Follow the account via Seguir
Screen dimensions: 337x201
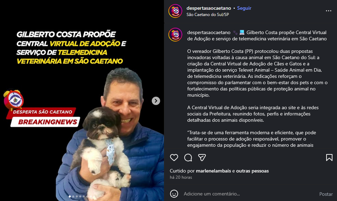pos(244,8)
